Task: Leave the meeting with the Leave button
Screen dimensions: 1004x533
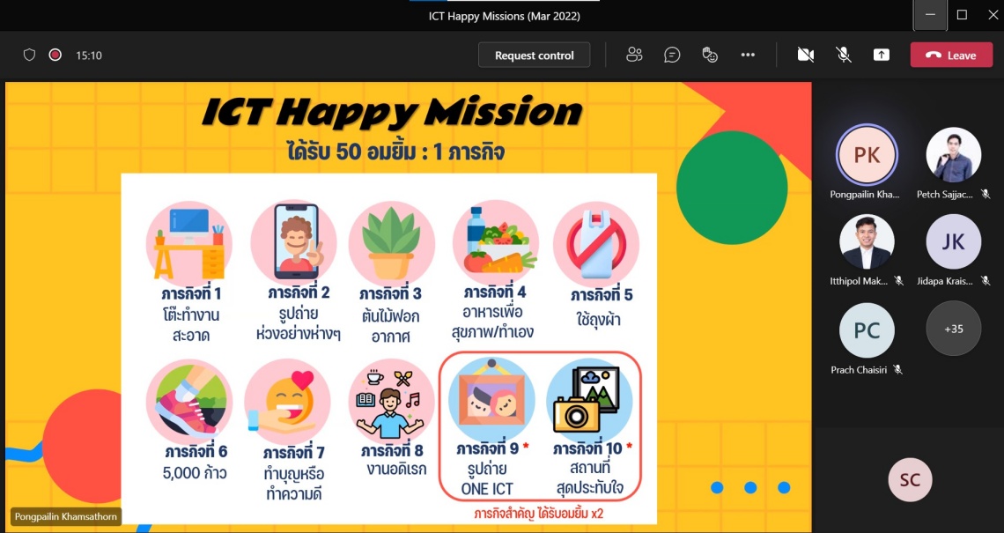Action: 951,55
